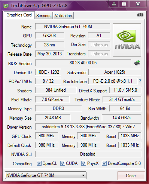Click the Transistors Unknown field

click(x=99, y=54)
